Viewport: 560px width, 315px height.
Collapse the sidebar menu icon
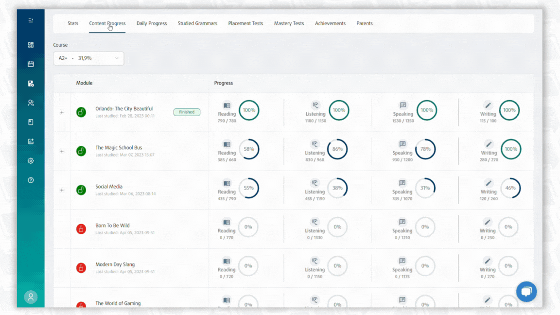click(31, 20)
